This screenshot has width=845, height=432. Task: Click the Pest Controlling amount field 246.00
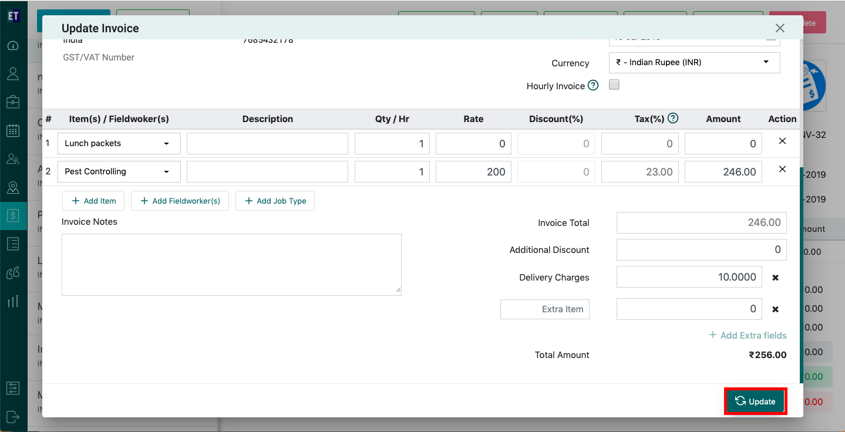[x=723, y=171]
